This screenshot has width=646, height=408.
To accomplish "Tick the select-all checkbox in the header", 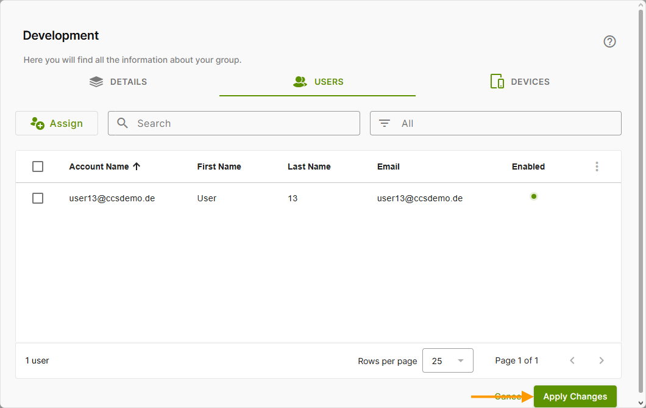I will (x=38, y=166).
